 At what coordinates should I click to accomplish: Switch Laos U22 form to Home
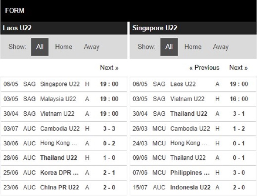(x=64, y=47)
